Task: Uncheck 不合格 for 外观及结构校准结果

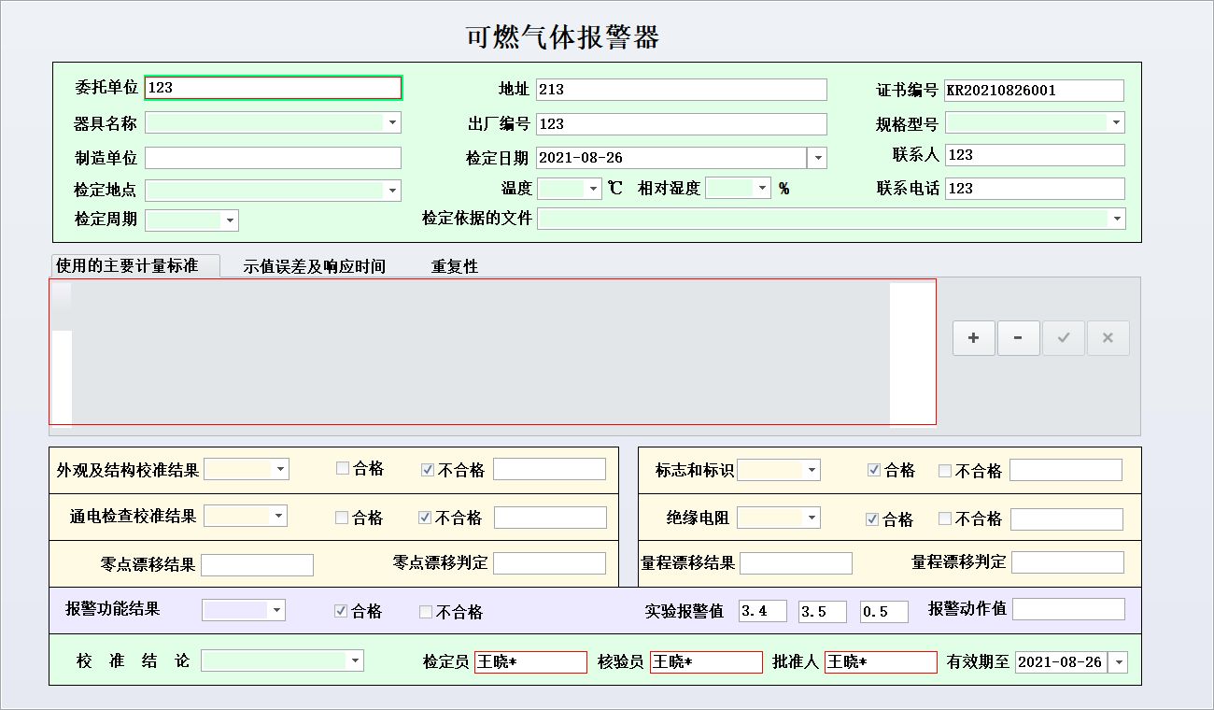Action: point(428,470)
